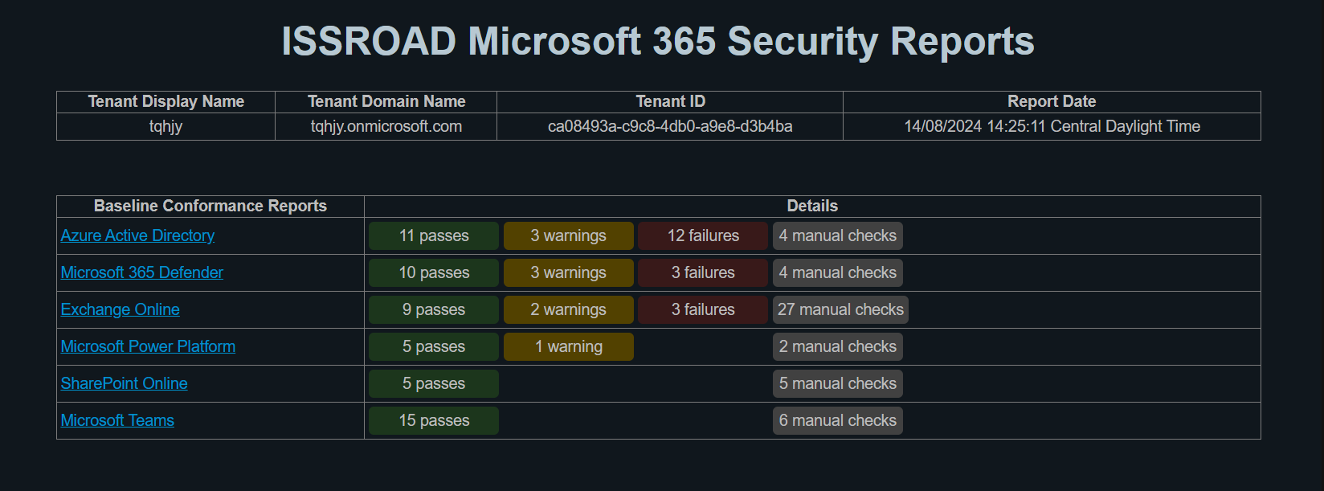Click the '1 warning' badge
Image resolution: width=1324 pixels, height=491 pixels.
tap(569, 346)
